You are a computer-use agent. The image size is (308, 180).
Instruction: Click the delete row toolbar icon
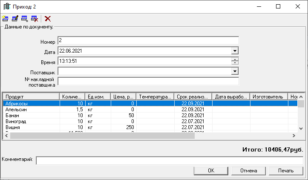[35, 19]
